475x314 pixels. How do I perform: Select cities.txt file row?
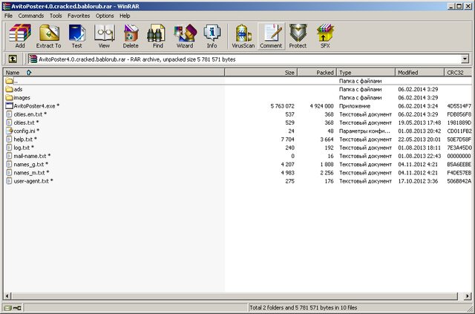click(237, 122)
